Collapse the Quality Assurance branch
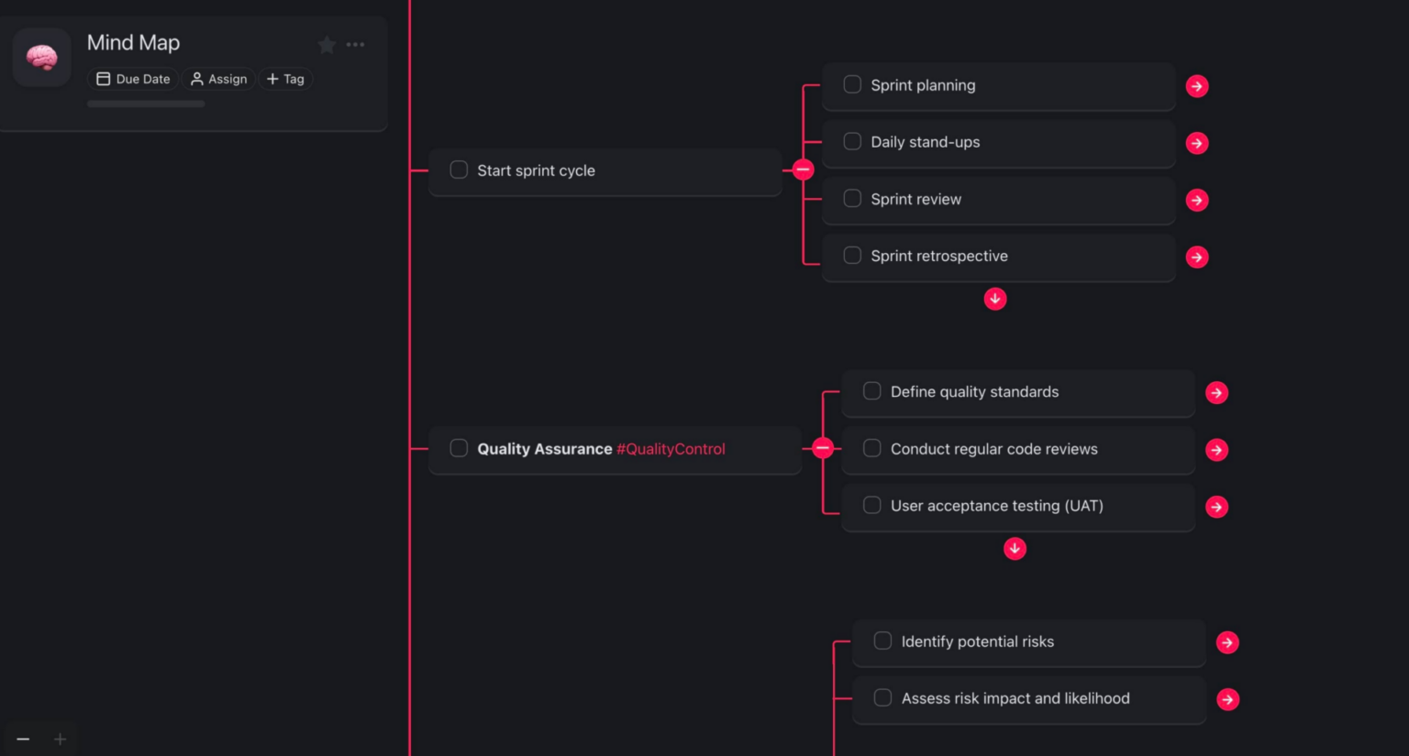1409x756 pixels. (823, 448)
